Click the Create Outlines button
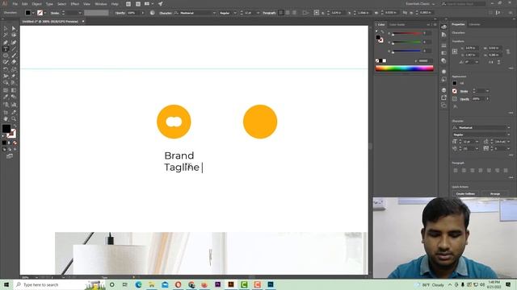Viewport: 517px width, 290px height. [x=465, y=193]
